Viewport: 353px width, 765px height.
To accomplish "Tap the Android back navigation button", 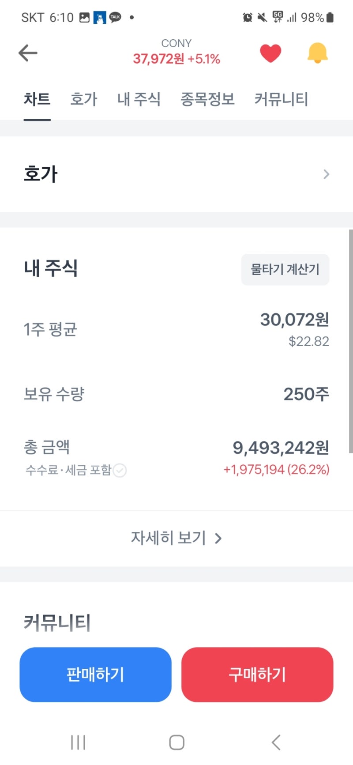I will tap(276, 742).
